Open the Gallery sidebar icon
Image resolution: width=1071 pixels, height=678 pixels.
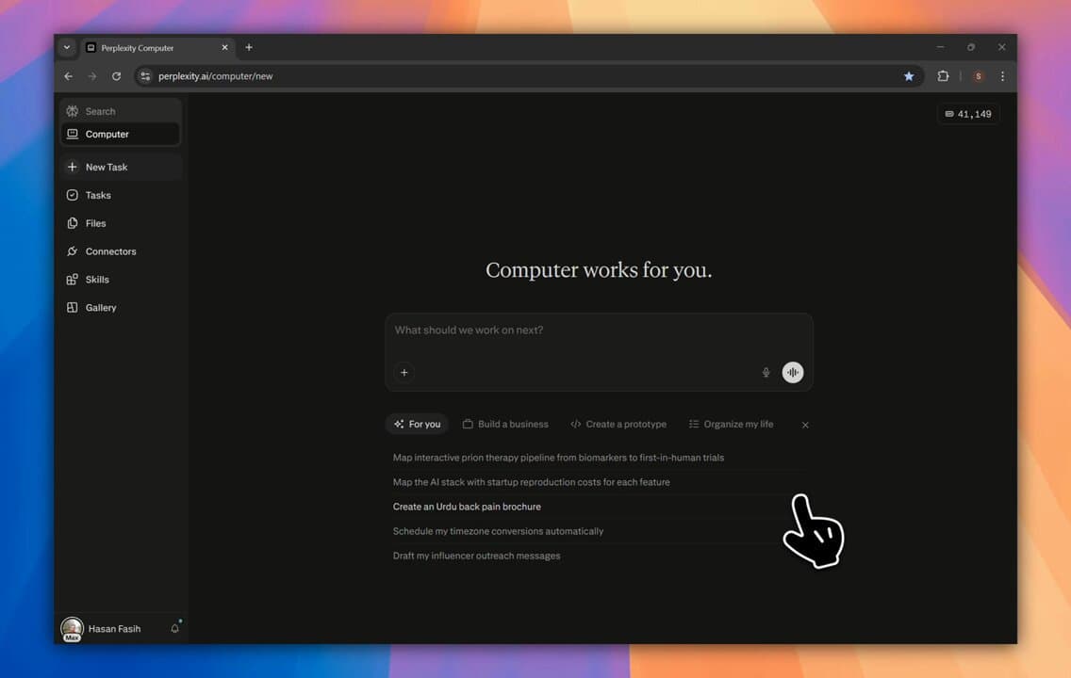coord(99,307)
